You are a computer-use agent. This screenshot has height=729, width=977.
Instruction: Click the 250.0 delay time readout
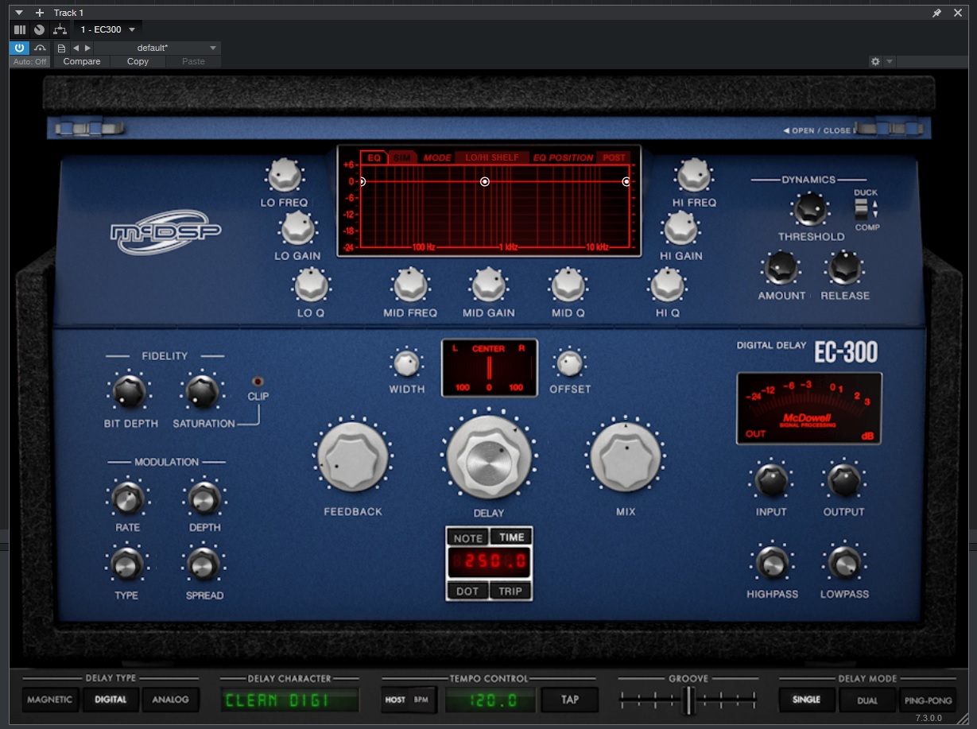[489, 562]
